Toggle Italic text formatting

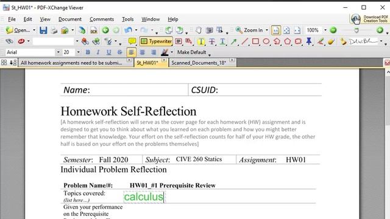(x=98, y=52)
